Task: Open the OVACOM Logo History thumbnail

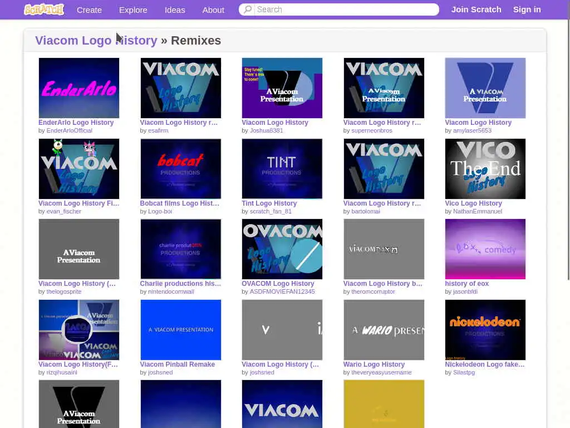Action: click(x=282, y=249)
